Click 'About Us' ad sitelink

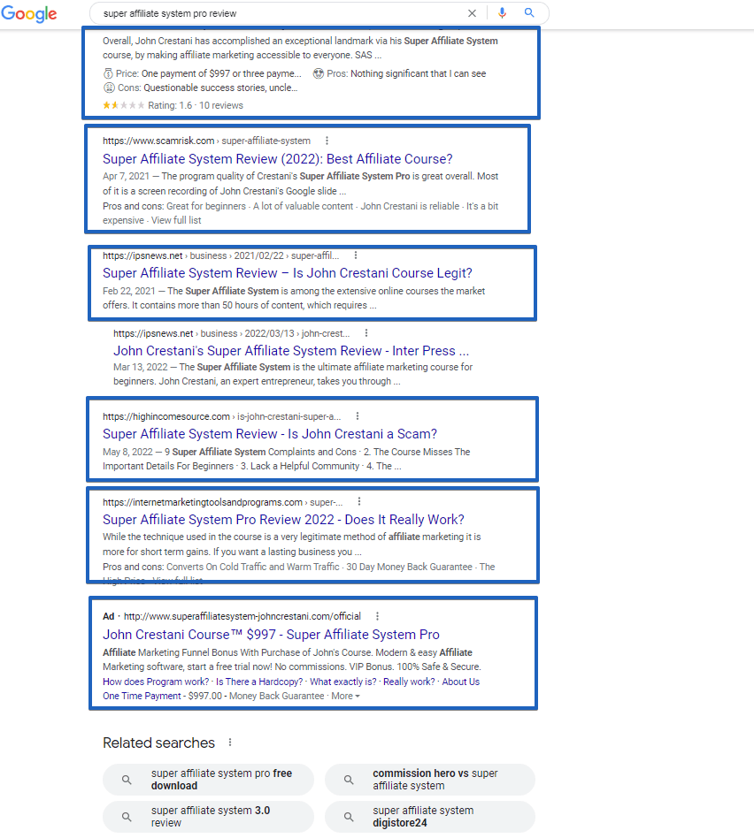click(461, 682)
